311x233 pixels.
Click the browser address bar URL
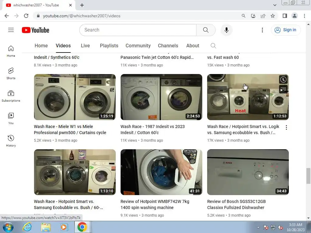pyautogui.click(x=81, y=16)
